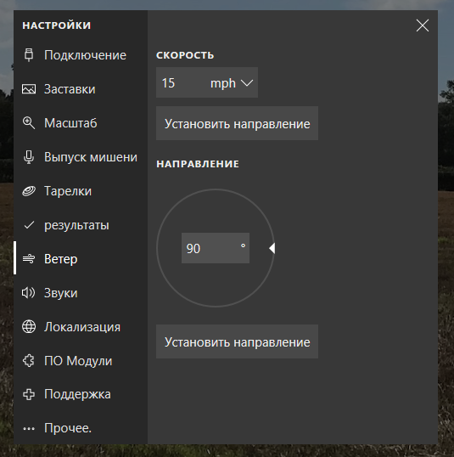Click the wind speed value field showing 15
This screenshot has width=454, height=457.
click(x=181, y=82)
